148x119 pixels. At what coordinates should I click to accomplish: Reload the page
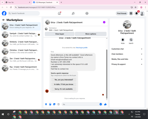point(11,7)
